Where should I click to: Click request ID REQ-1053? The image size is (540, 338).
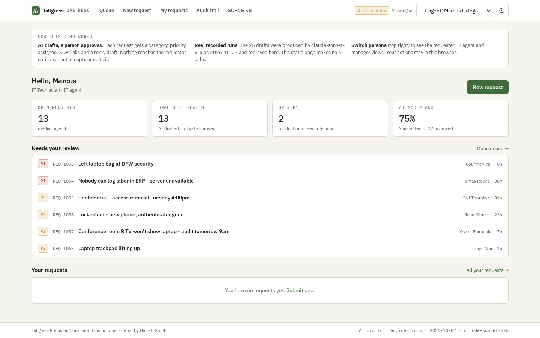(63, 198)
